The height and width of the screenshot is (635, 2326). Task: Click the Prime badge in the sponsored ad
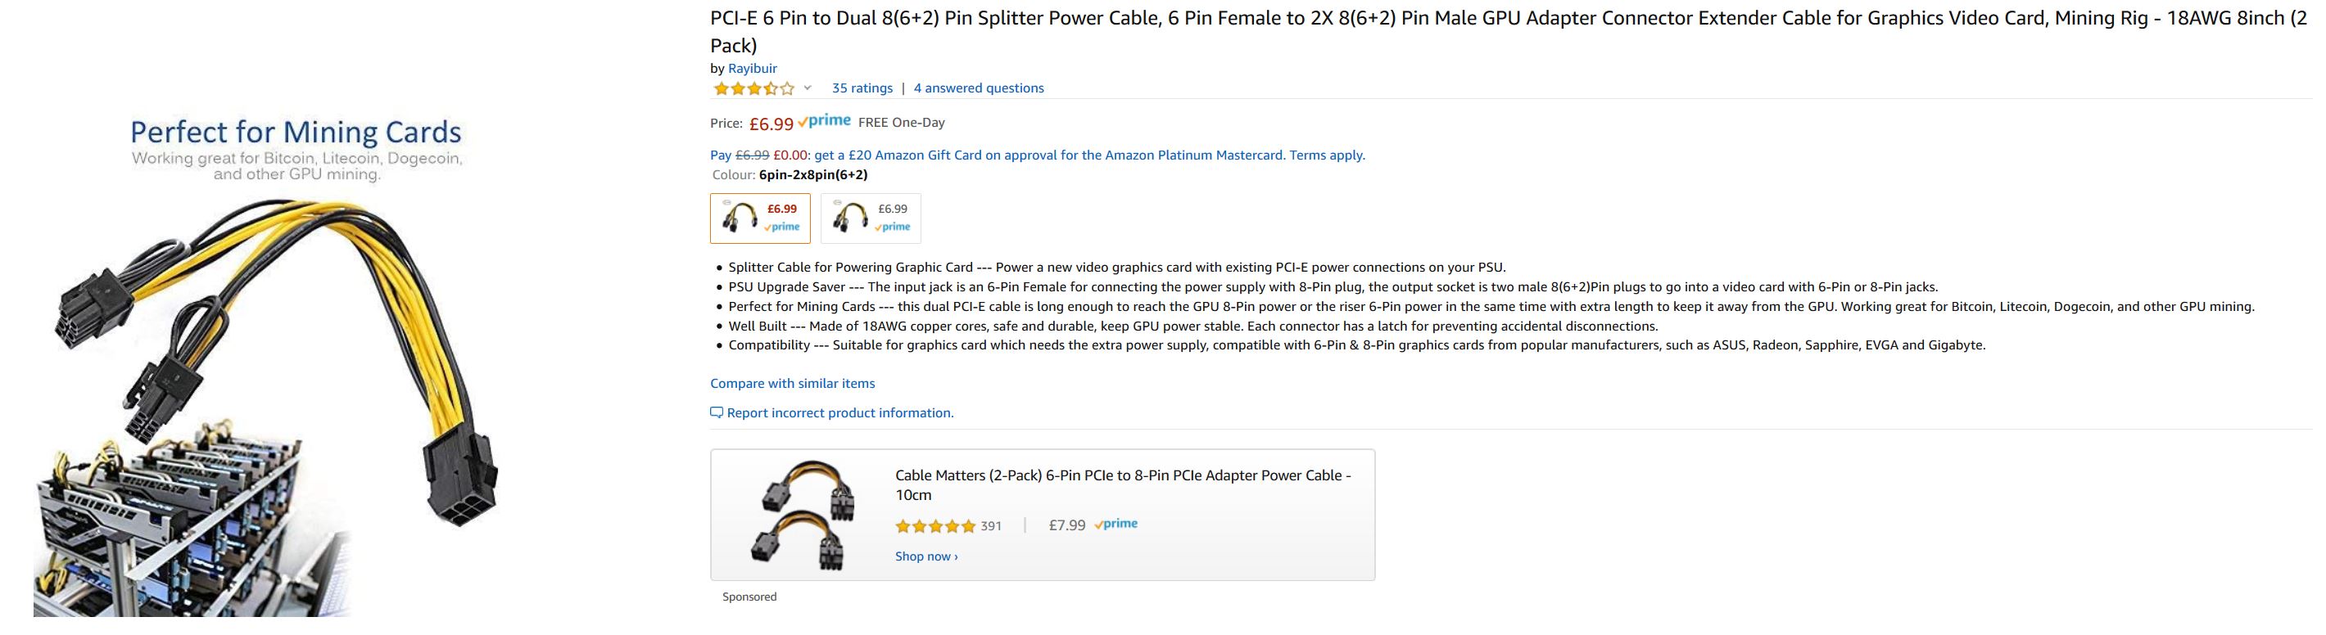tap(1116, 524)
